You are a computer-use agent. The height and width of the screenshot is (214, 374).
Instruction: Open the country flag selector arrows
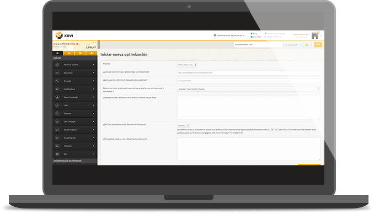tap(311, 45)
